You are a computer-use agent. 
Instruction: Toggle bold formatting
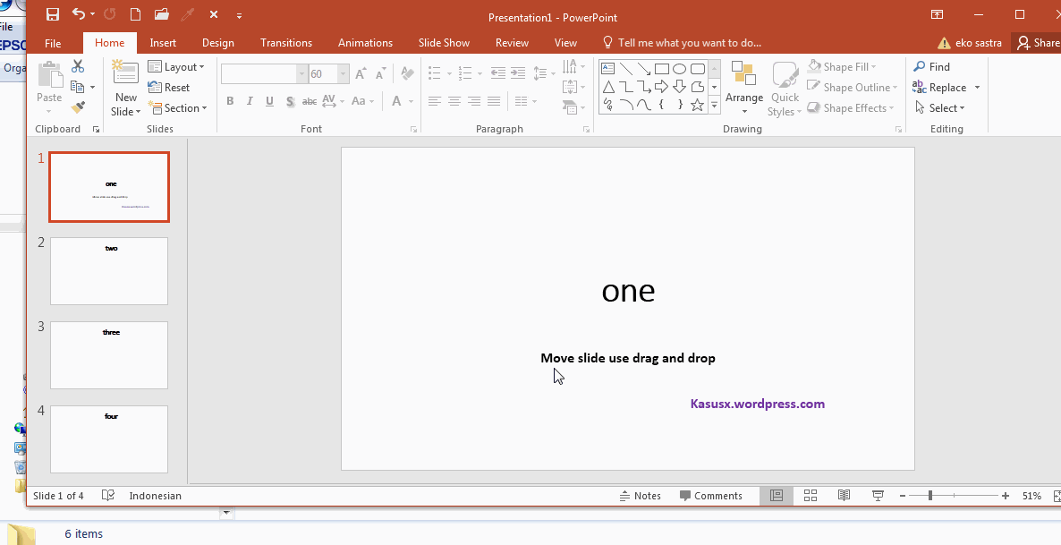click(230, 101)
